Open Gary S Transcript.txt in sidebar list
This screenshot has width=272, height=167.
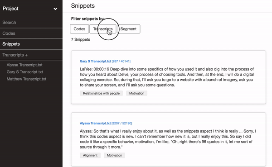[x=25, y=72]
